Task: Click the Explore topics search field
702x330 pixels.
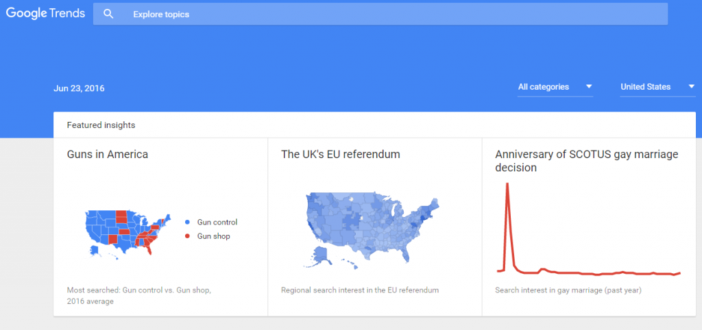Action: 384,14
